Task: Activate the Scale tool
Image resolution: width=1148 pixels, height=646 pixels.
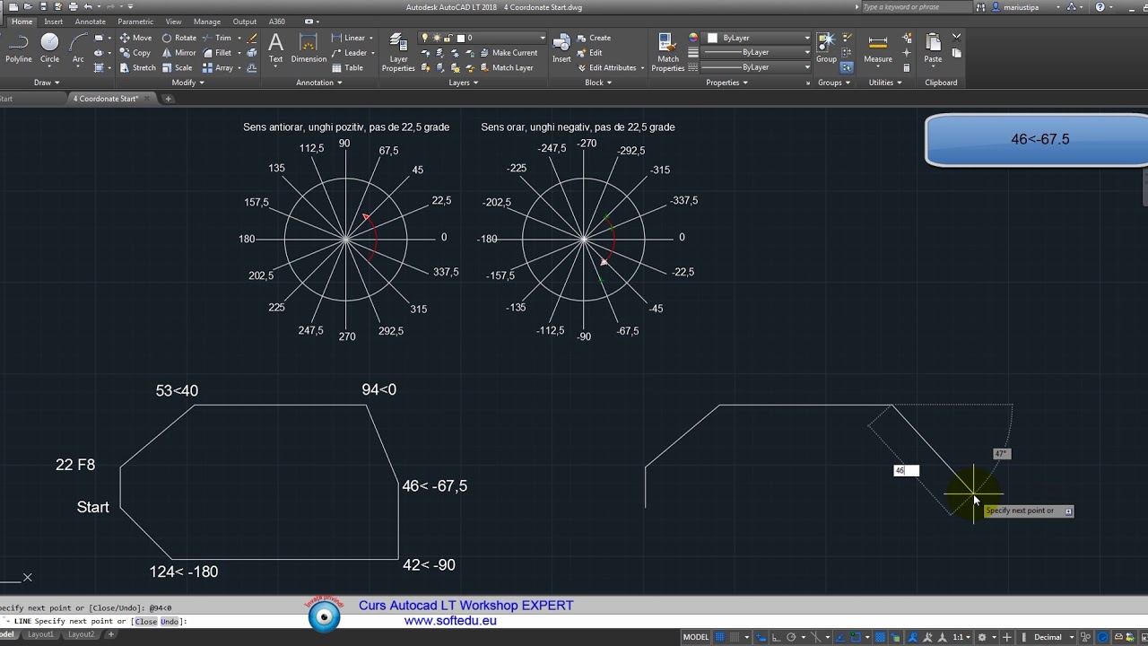Action: (177, 67)
